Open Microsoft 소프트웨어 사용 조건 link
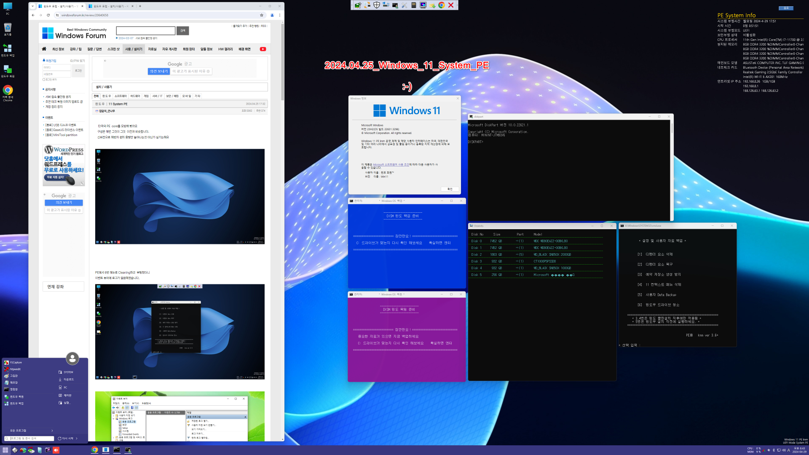Image resolution: width=809 pixels, height=455 pixels. click(x=391, y=165)
